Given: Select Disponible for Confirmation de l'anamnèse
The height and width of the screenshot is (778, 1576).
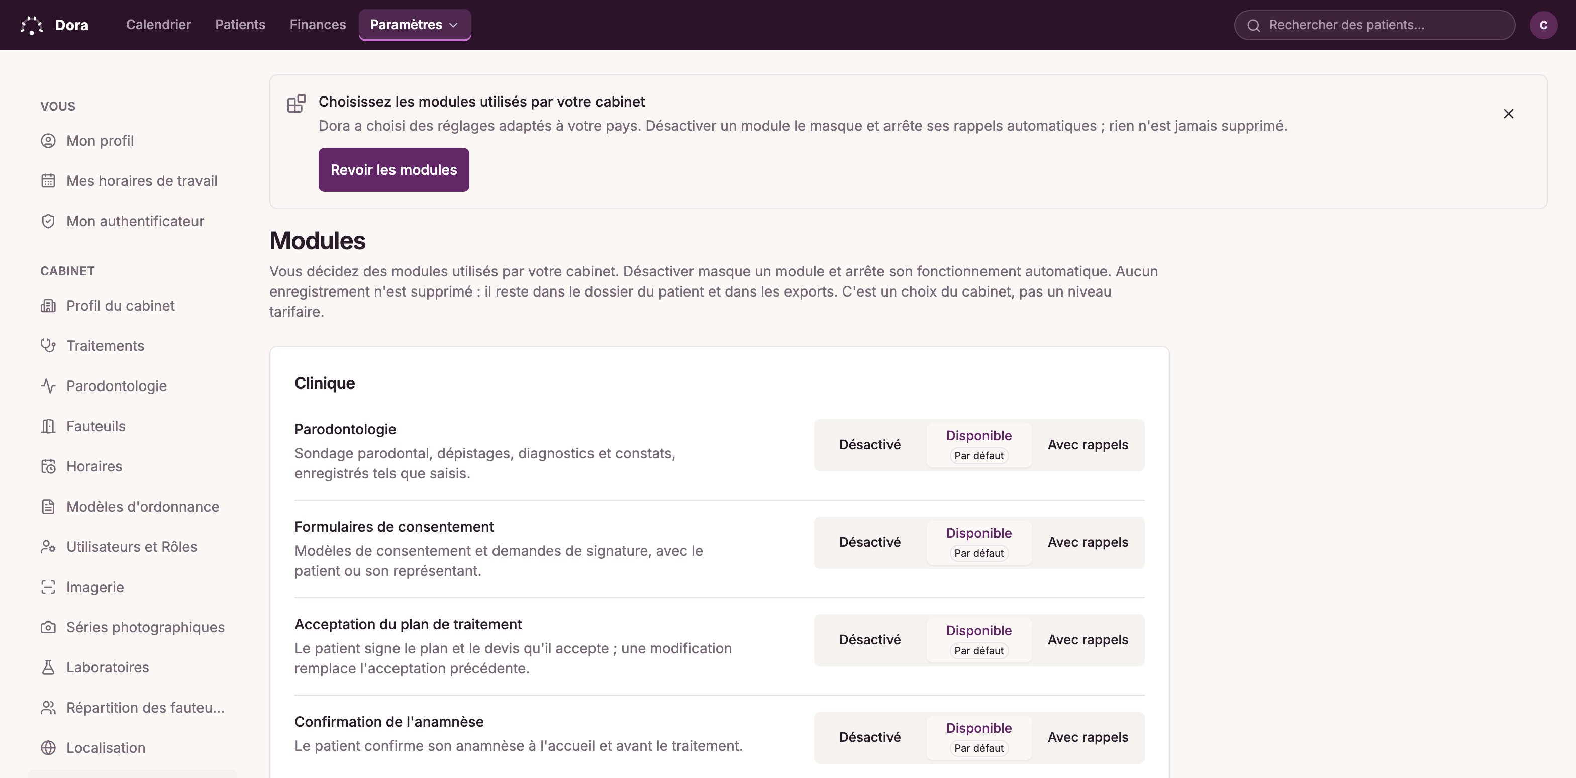Looking at the screenshot, I should [x=979, y=738].
